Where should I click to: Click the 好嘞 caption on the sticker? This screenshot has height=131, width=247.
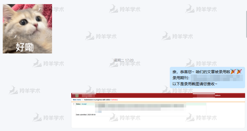click(x=25, y=47)
